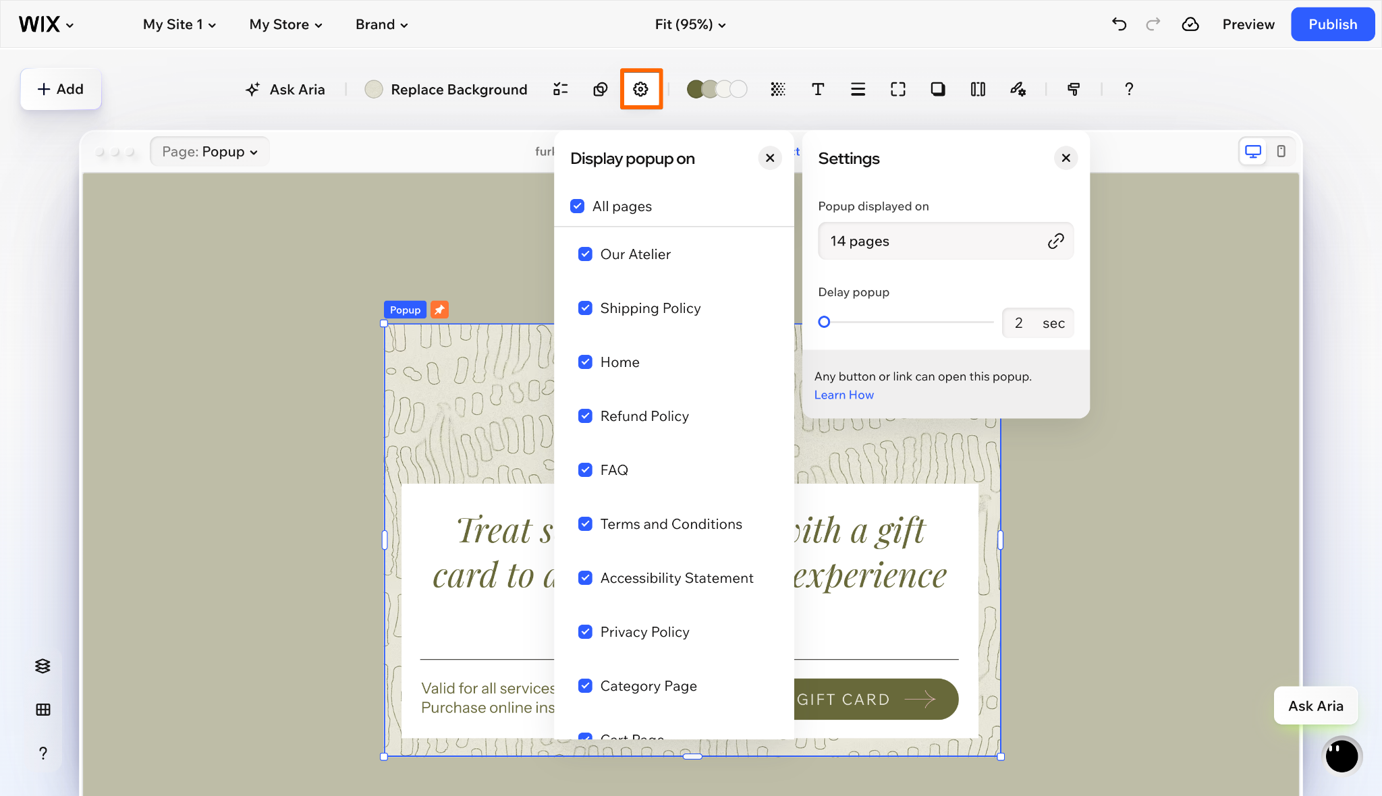The width and height of the screenshot is (1382, 796).
Task: Switch to mobile view icon
Action: point(1281,152)
